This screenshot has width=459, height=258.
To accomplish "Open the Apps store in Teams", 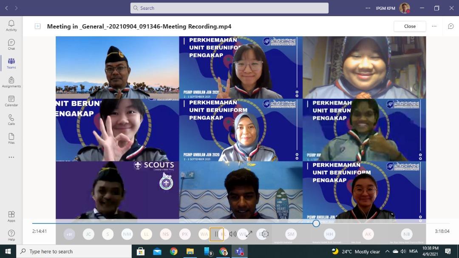I will (11, 216).
